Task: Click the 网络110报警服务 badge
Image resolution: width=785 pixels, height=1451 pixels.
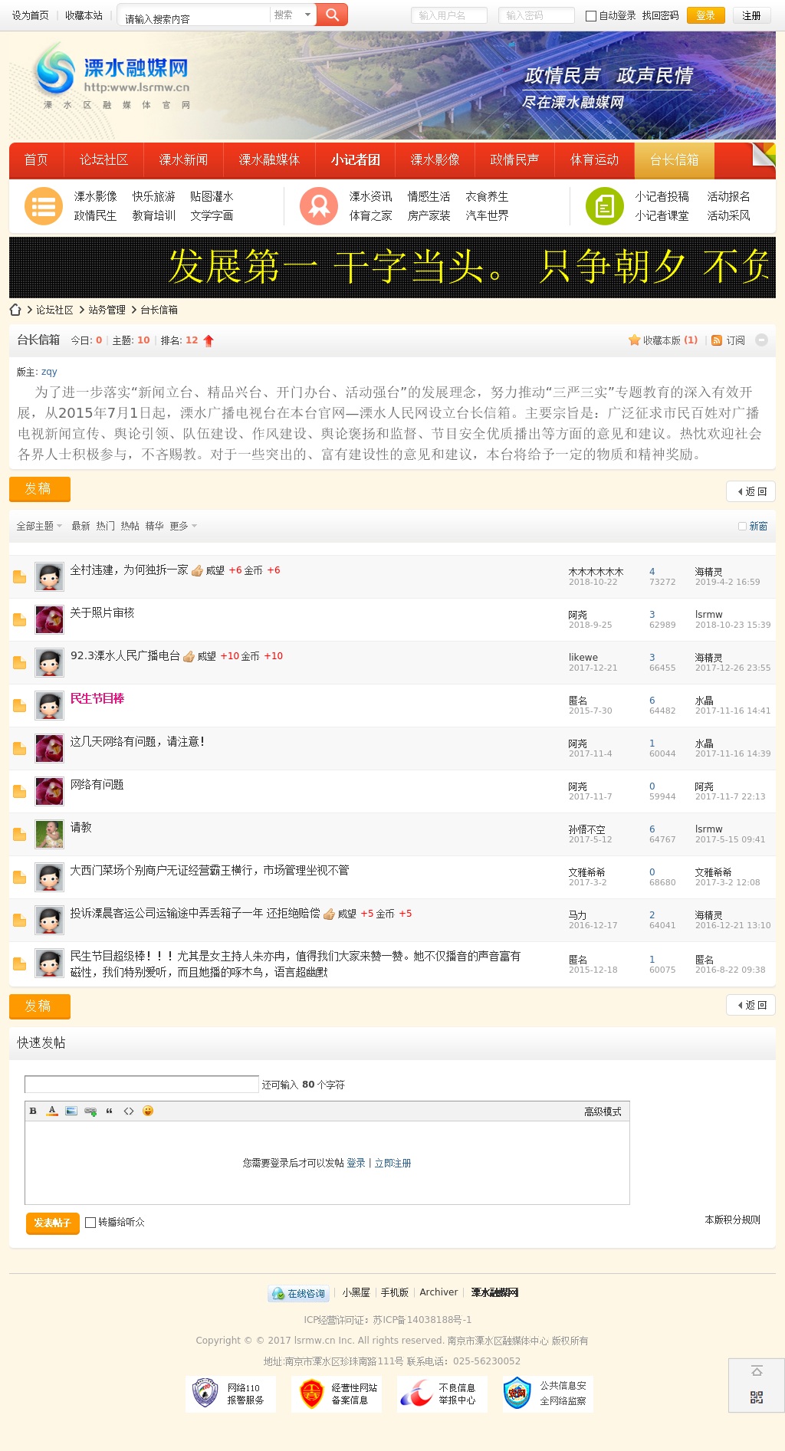Action: [231, 1394]
